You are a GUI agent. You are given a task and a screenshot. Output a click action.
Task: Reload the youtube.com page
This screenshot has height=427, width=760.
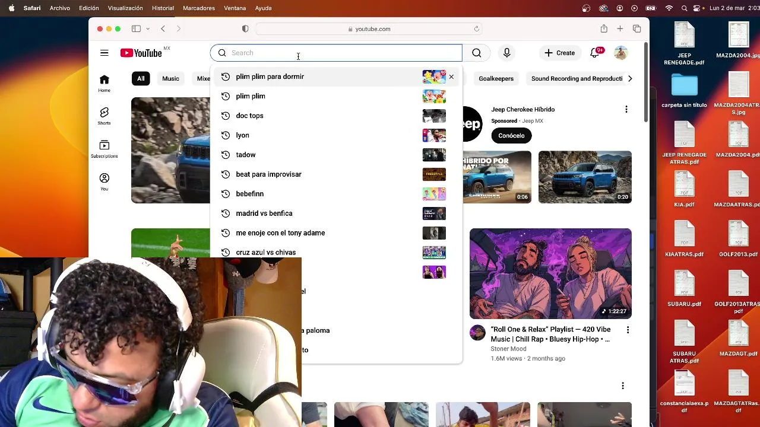tap(476, 28)
